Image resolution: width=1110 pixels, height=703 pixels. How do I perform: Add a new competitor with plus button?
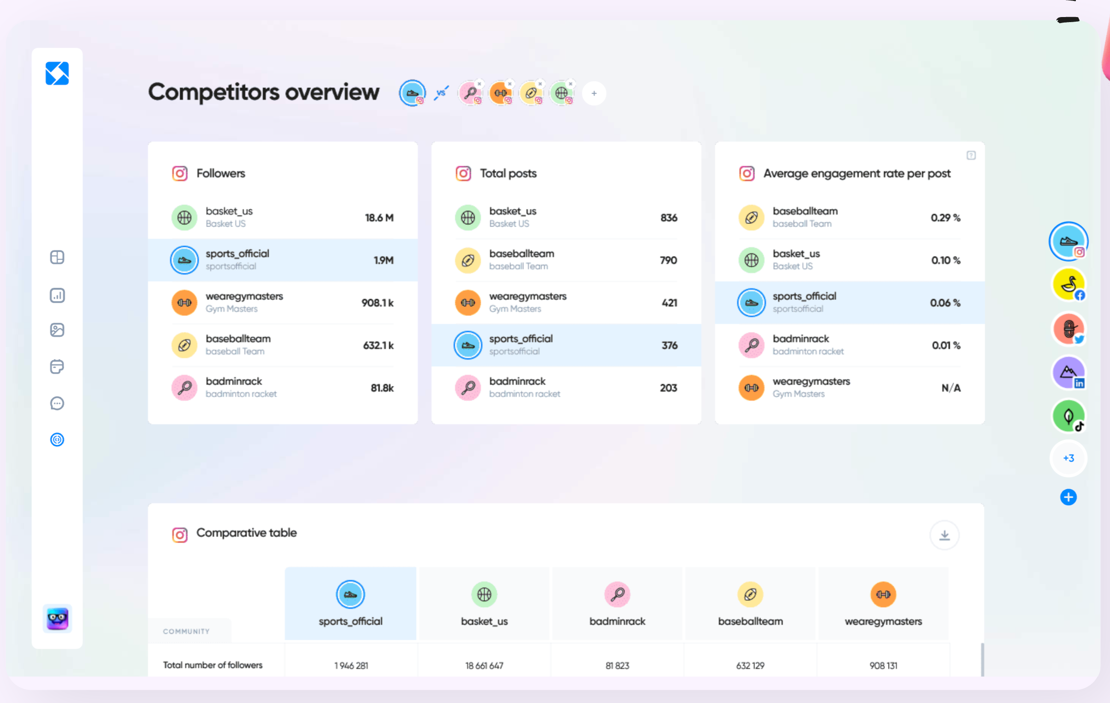pos(594,94)
